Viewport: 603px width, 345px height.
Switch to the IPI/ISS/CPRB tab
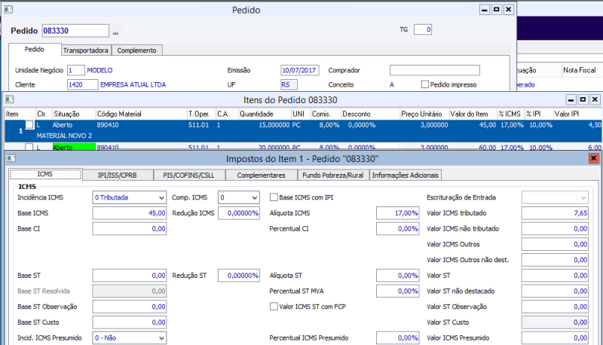point(118,175)
